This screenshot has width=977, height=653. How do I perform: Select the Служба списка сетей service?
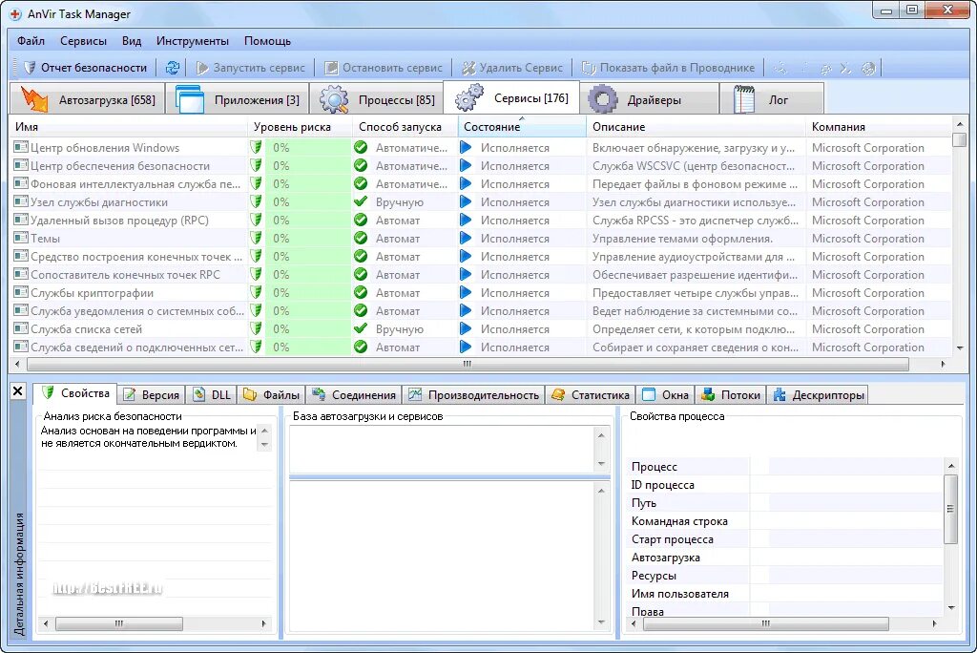[x=481, y=328]
